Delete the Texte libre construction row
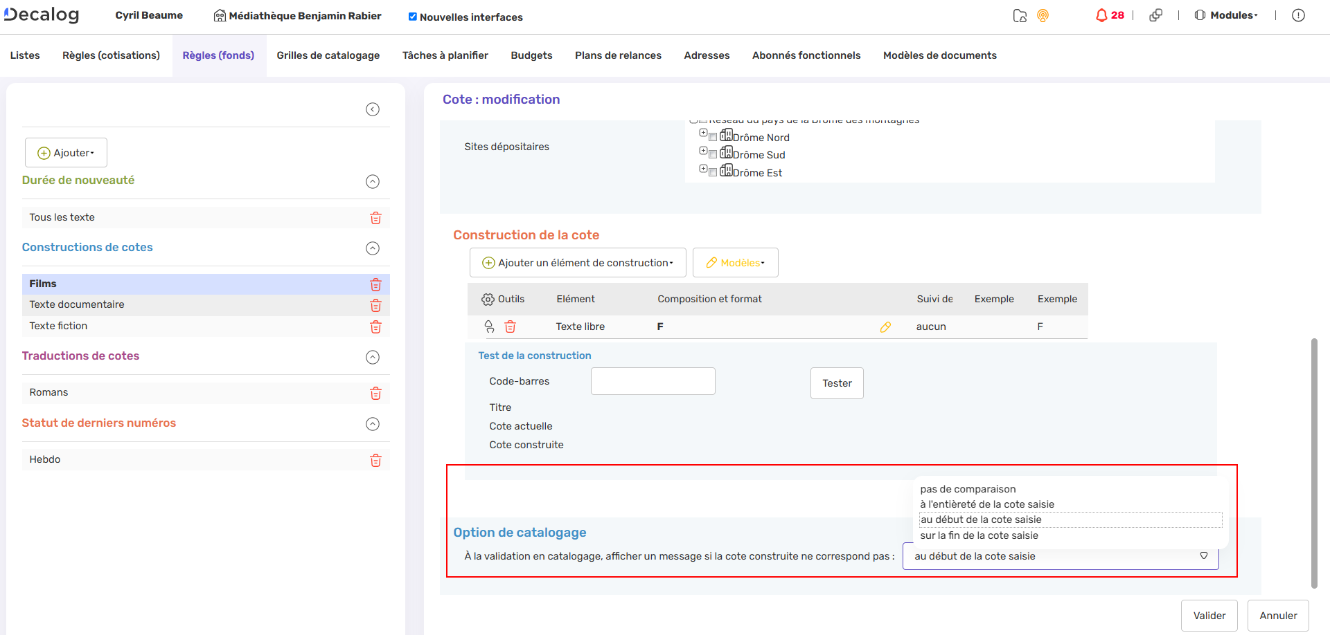The height and width of the screenshot is (635, 1330). click(511, 326)
